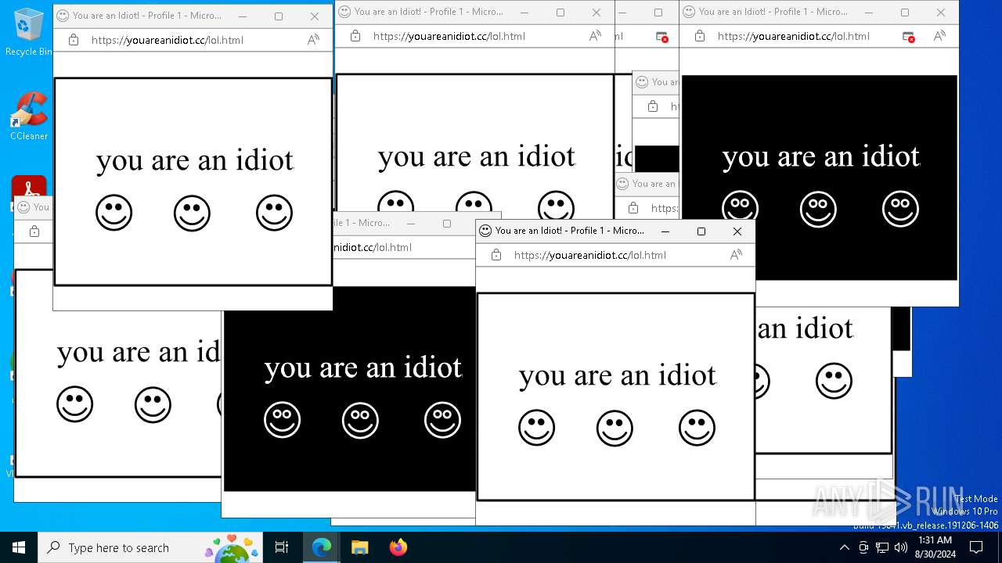The height and width of the screenshot is (563, 1002).
Task: Launch Firefox from taskbar
Action: (398, 547)
